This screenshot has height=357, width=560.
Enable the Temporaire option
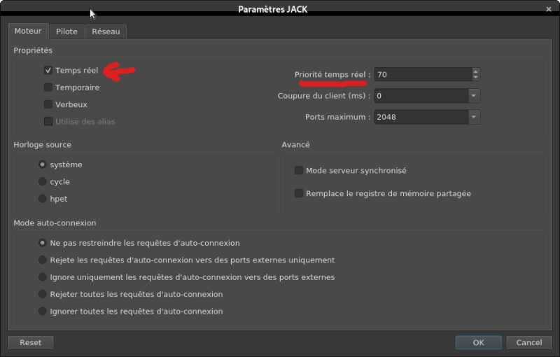(x=48, y=87)
